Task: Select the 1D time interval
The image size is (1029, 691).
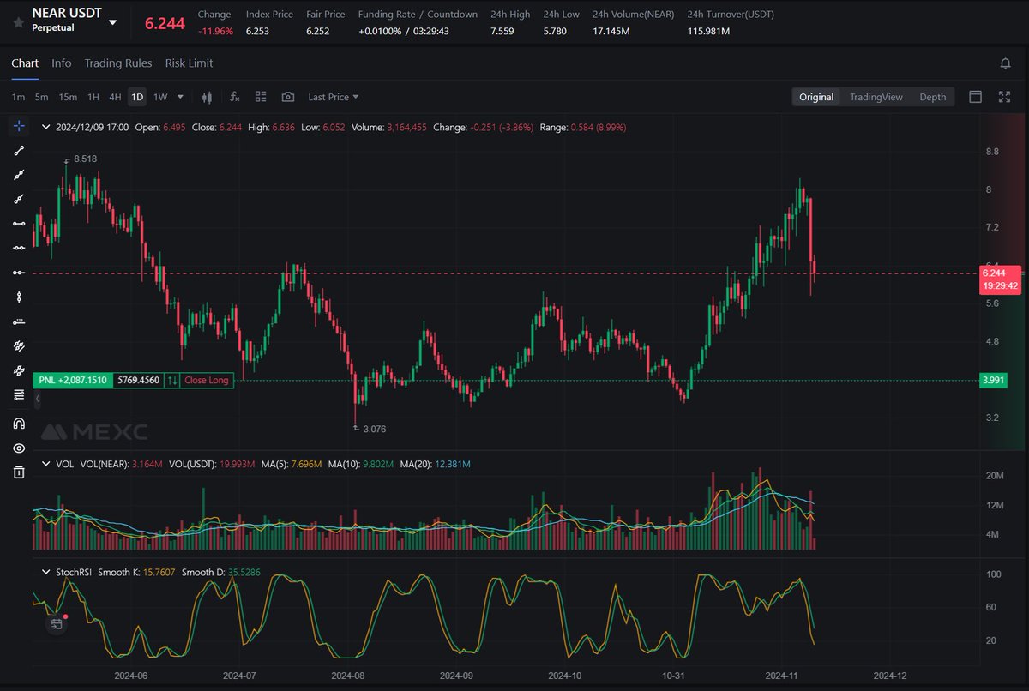Action: click(137, 97)
